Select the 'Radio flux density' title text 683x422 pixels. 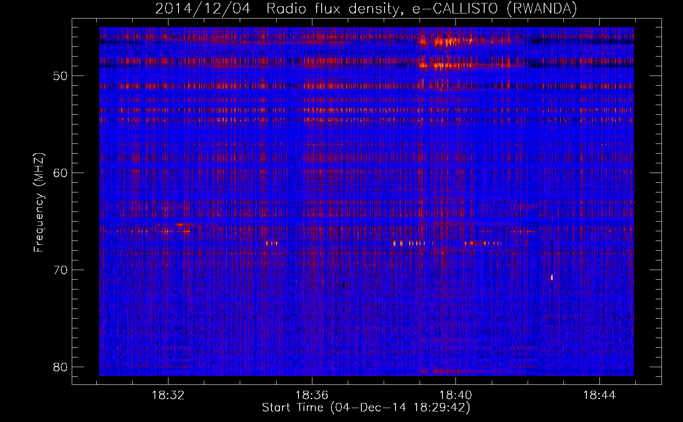pyautogui.click(x=332, y=9)
